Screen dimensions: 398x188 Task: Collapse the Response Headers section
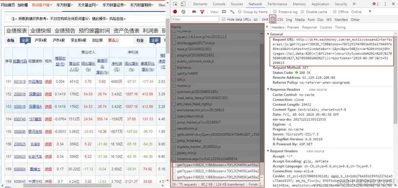point(268,90)
